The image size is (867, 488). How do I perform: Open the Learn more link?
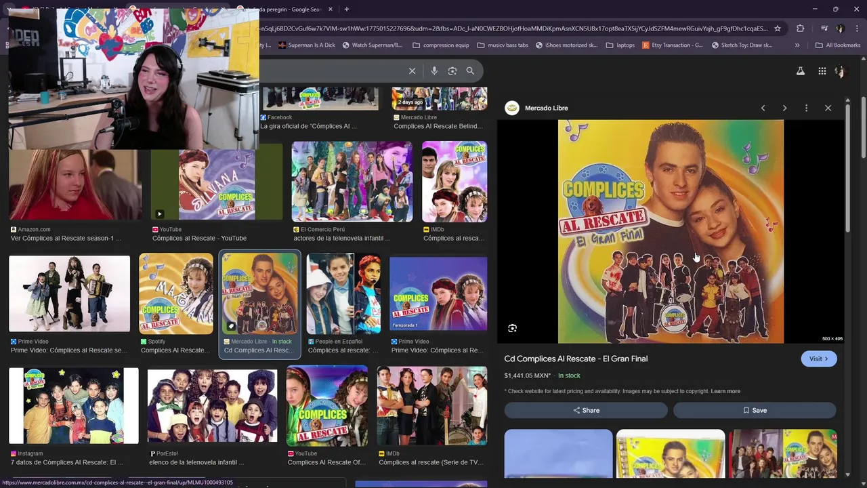click(x=725, y=391)
